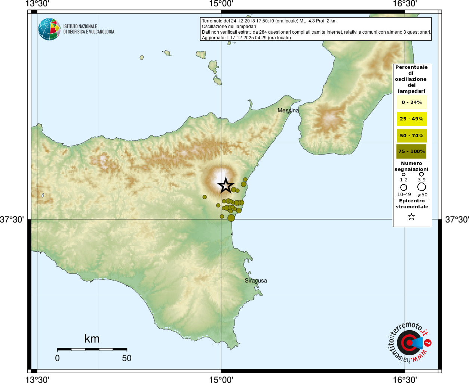Click the epicenter star on Etna
Viewport: 469px width, 383px height.
[x=226, y=185]
